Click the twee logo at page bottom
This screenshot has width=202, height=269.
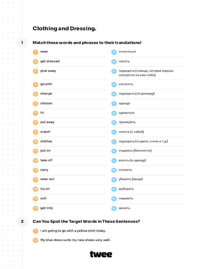tap(101, 254)
